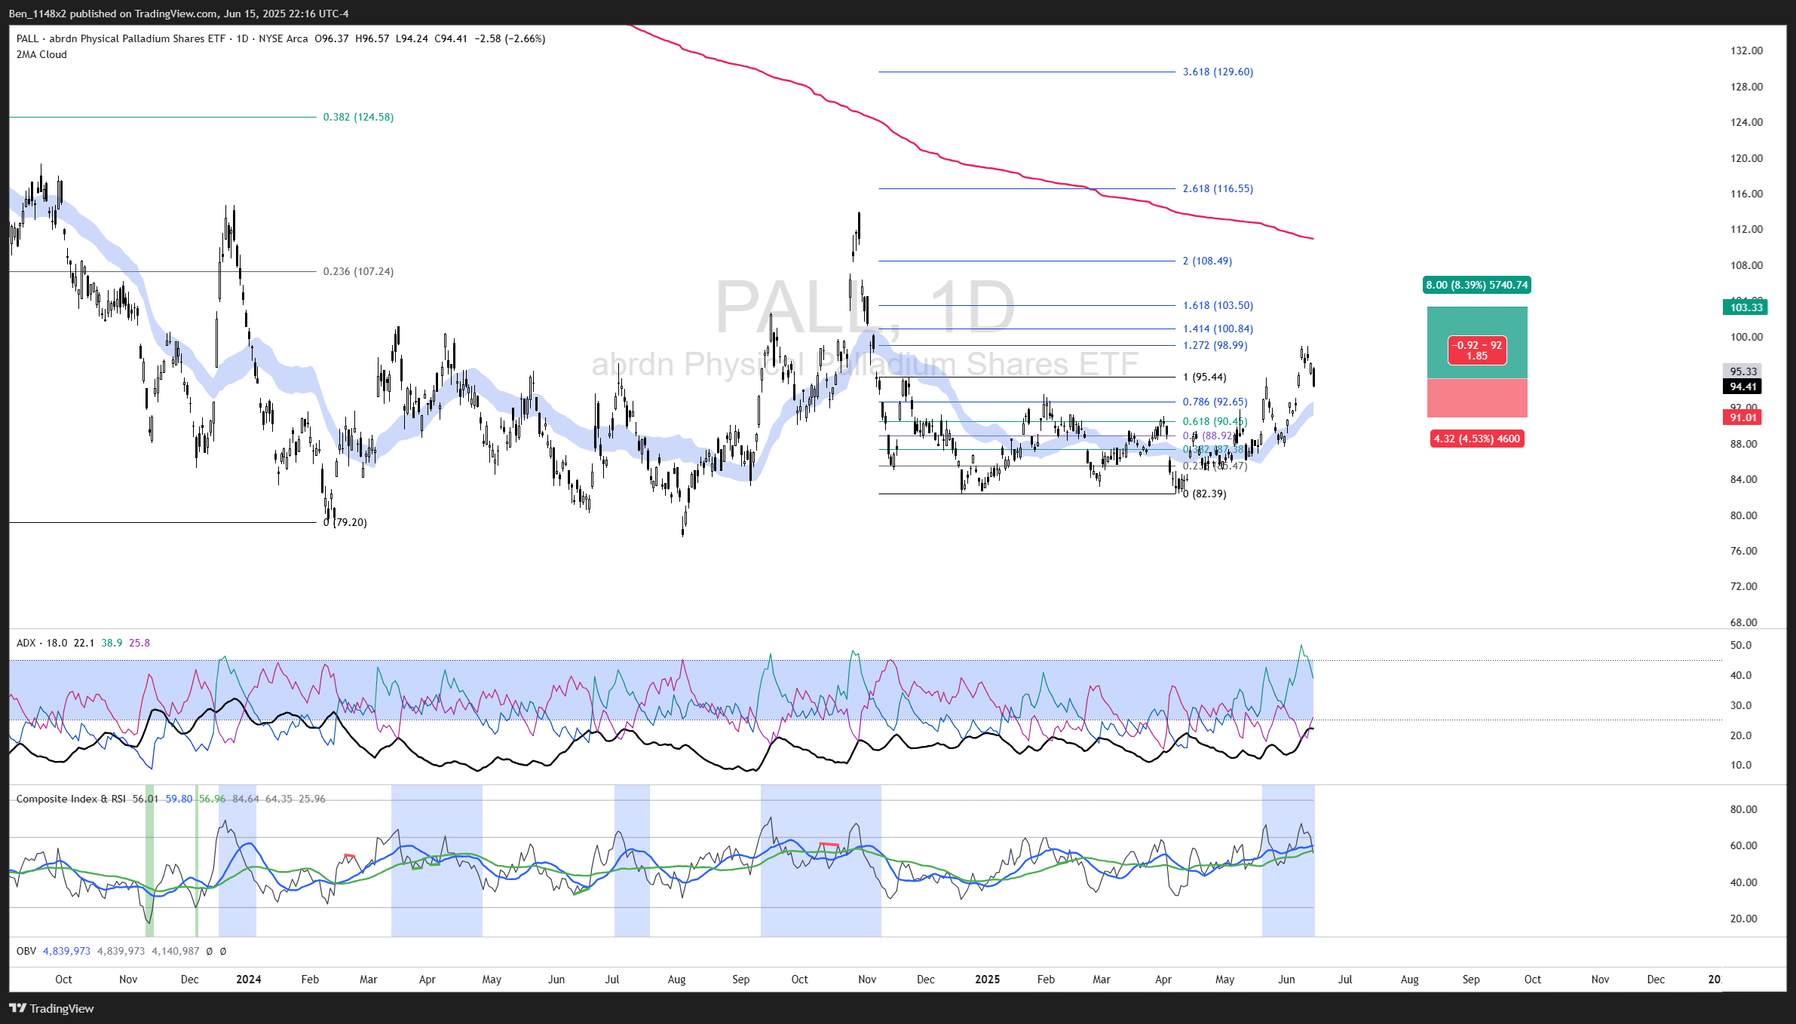The image size is (1796, 1024).
Task: Select the ADX indicator legend label
Action: click(26, 643)
